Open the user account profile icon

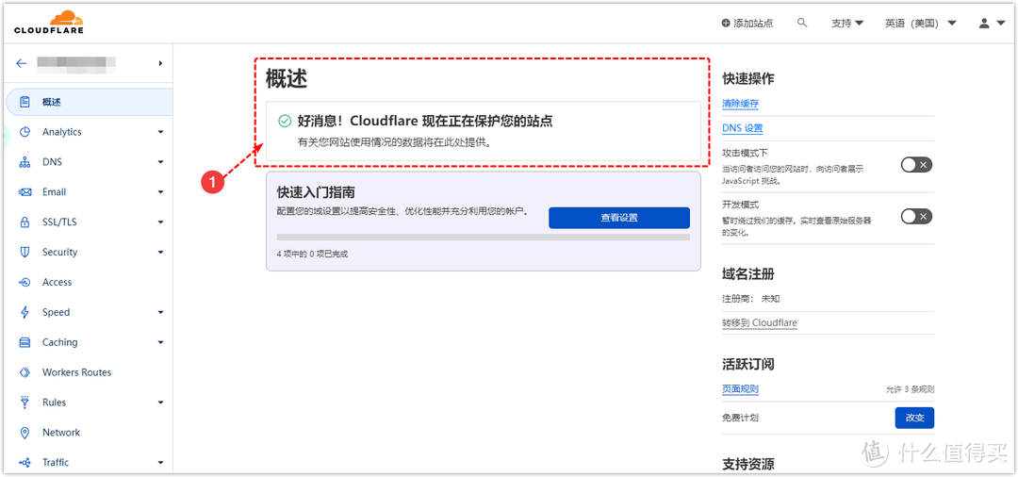[x=984, y=24]
